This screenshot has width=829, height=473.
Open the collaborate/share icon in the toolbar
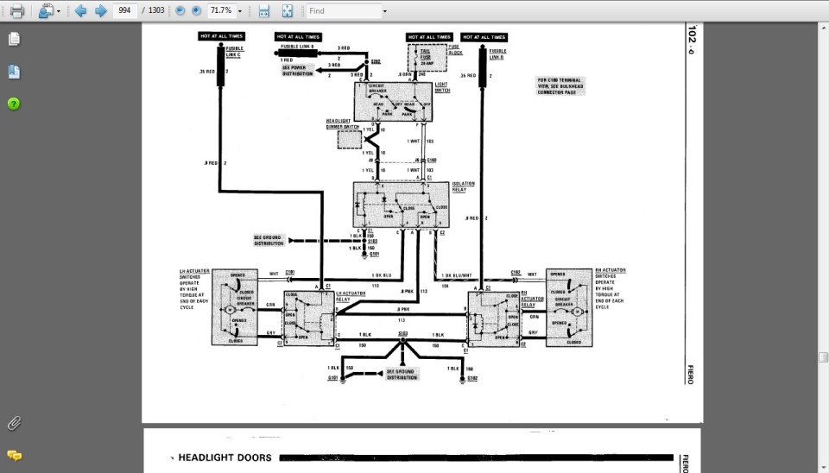(x=46, y=10)
